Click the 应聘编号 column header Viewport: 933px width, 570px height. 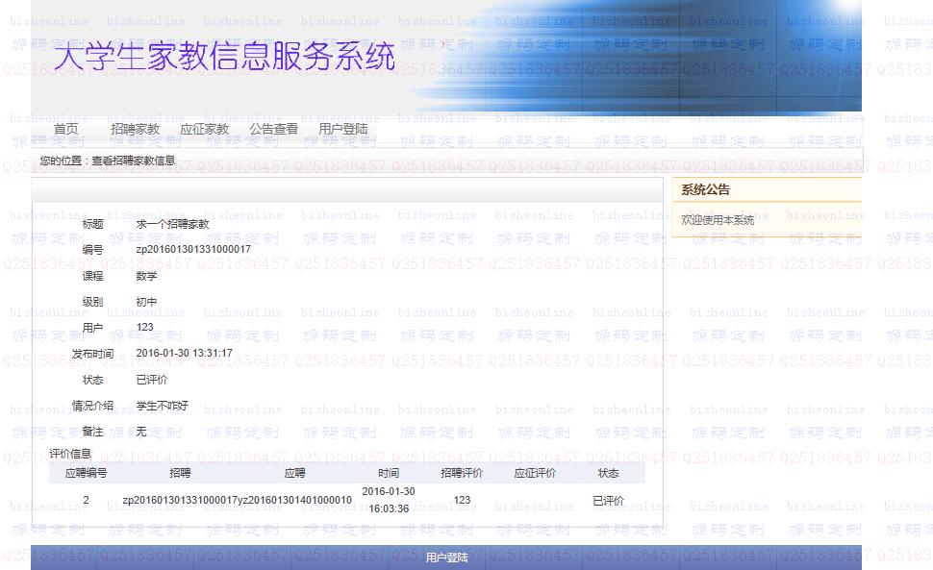[x=86, y=473]
